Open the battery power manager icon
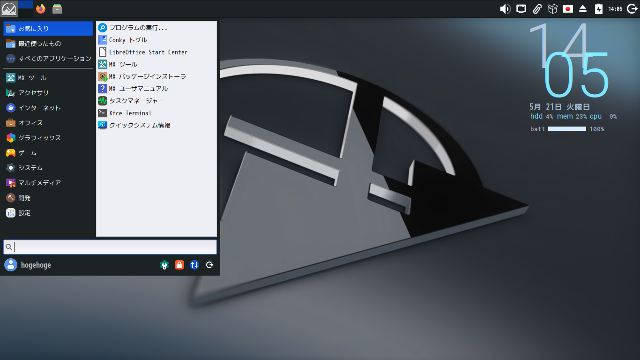Viewport: 640px width, 360px height. pyautogui.click(x=598, y=8)
